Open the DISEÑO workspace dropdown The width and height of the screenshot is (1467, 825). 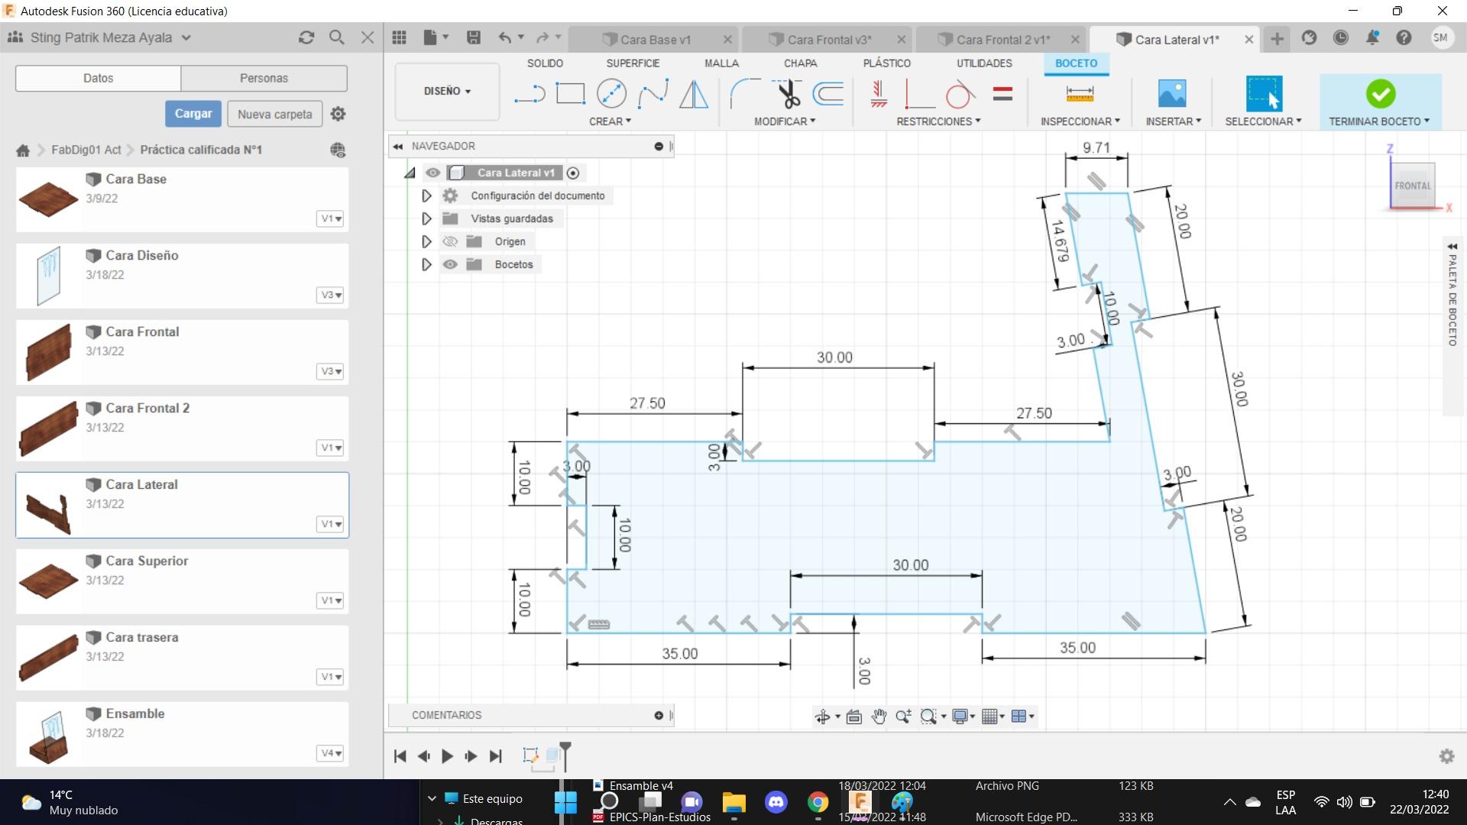coord(447,91)
